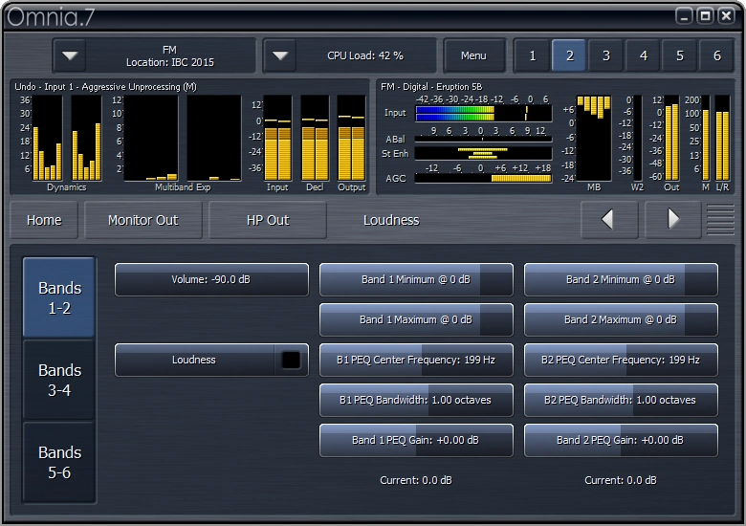Click the Output level meter
The height and width of the screenshot is (526, 746).
coord(352,138)
